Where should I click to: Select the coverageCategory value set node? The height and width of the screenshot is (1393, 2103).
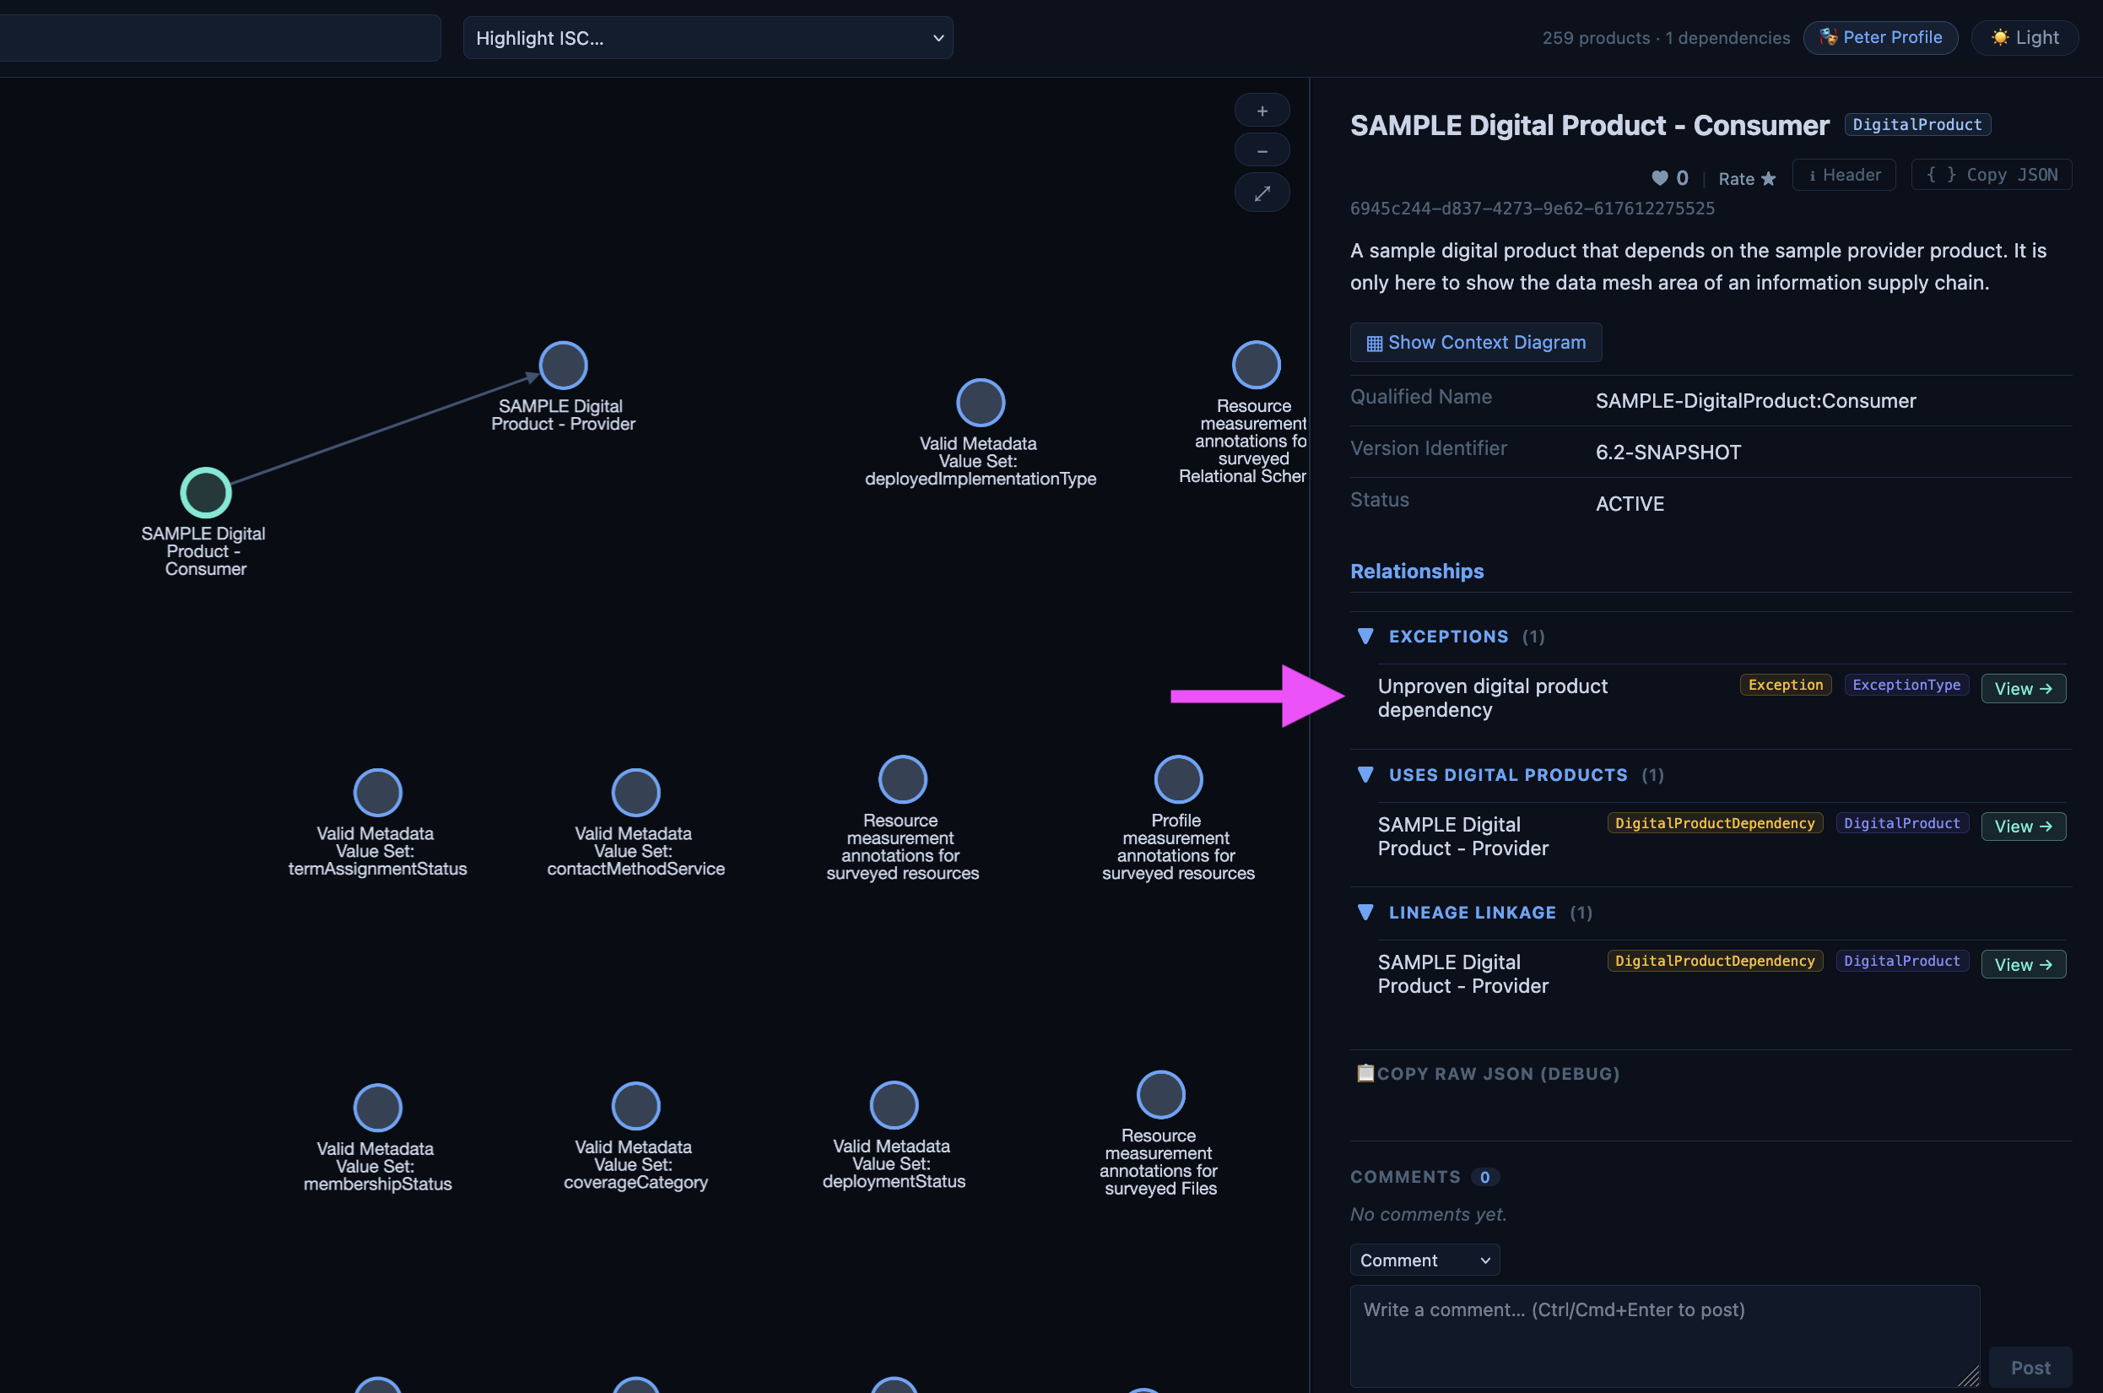[x=635, y=1106]
